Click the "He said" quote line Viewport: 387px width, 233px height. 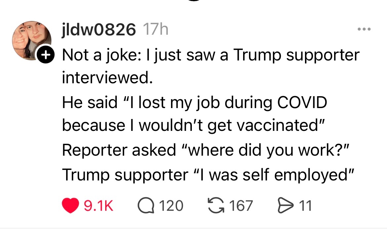(194, 103)
